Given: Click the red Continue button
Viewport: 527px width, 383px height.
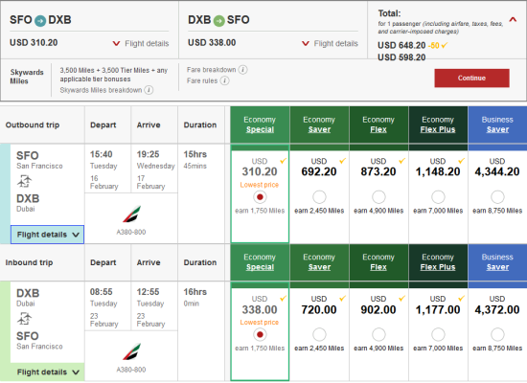Looking at the screenshot, I should coord(471,78).
